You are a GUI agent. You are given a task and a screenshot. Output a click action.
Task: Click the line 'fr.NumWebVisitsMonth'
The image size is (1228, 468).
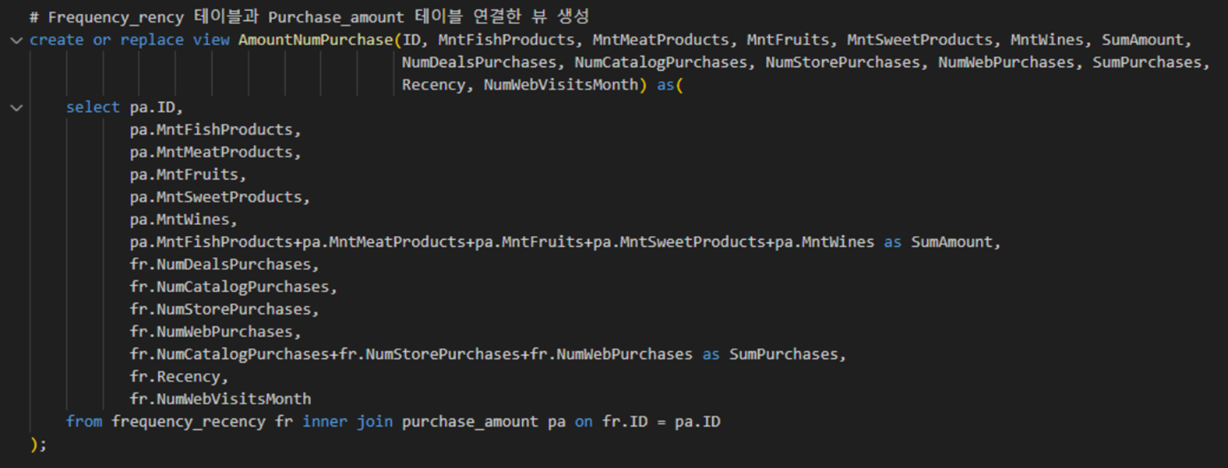[x=220, y=399]
